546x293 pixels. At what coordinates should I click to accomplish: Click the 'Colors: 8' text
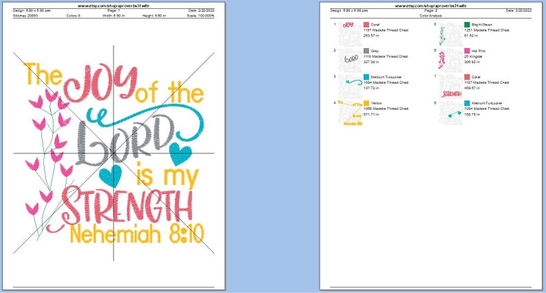[x=74, y=16]
